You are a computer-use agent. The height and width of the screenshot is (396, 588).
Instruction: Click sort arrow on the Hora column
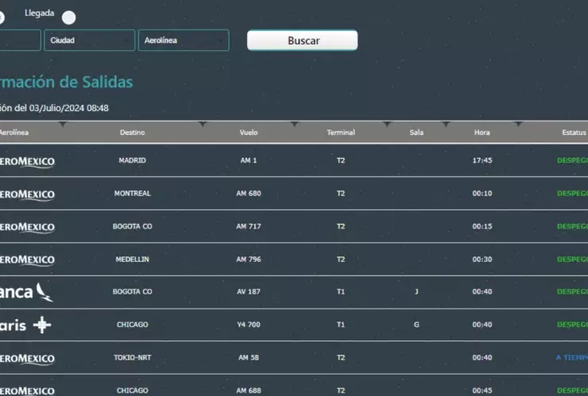tap(518, 124)
